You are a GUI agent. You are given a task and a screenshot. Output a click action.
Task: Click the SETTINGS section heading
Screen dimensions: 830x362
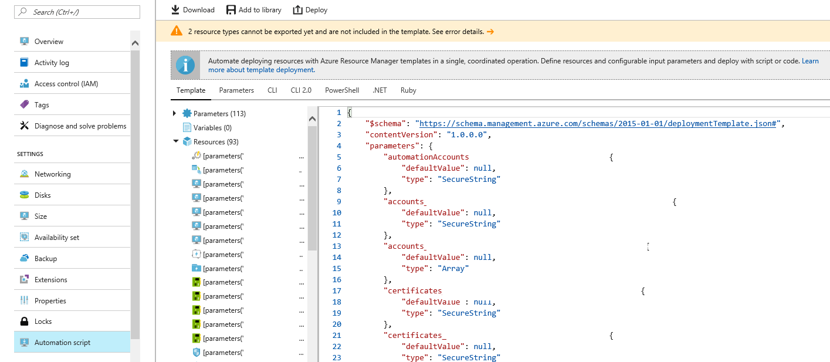tap(30, 154)
